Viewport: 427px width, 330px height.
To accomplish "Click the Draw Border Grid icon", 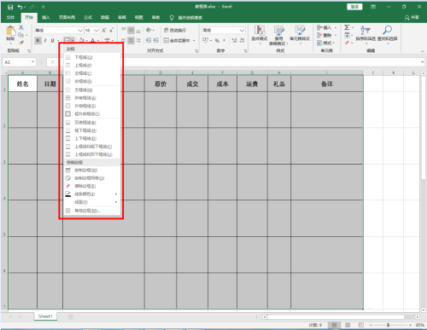I will coord(68,178).
